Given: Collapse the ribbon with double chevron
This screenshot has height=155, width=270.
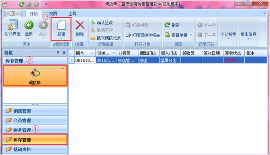Looking at the screenshot, I should (264, 13).
